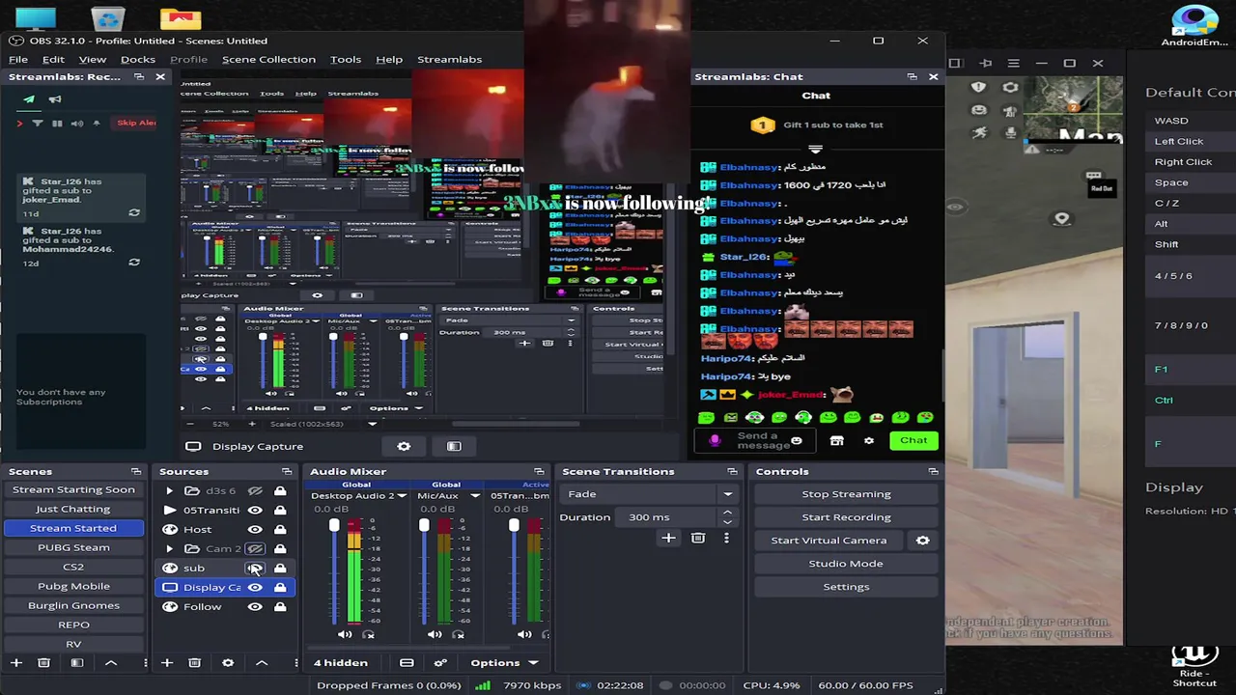Screen dimensions: 1236x695
Task: Toggle visibility of sub source
Action: [255, 569]
